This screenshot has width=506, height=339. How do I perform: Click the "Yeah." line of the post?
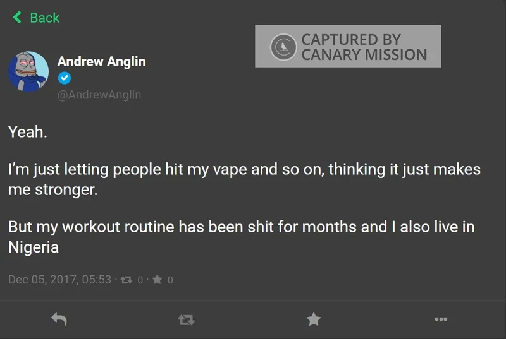click(28, 133)
